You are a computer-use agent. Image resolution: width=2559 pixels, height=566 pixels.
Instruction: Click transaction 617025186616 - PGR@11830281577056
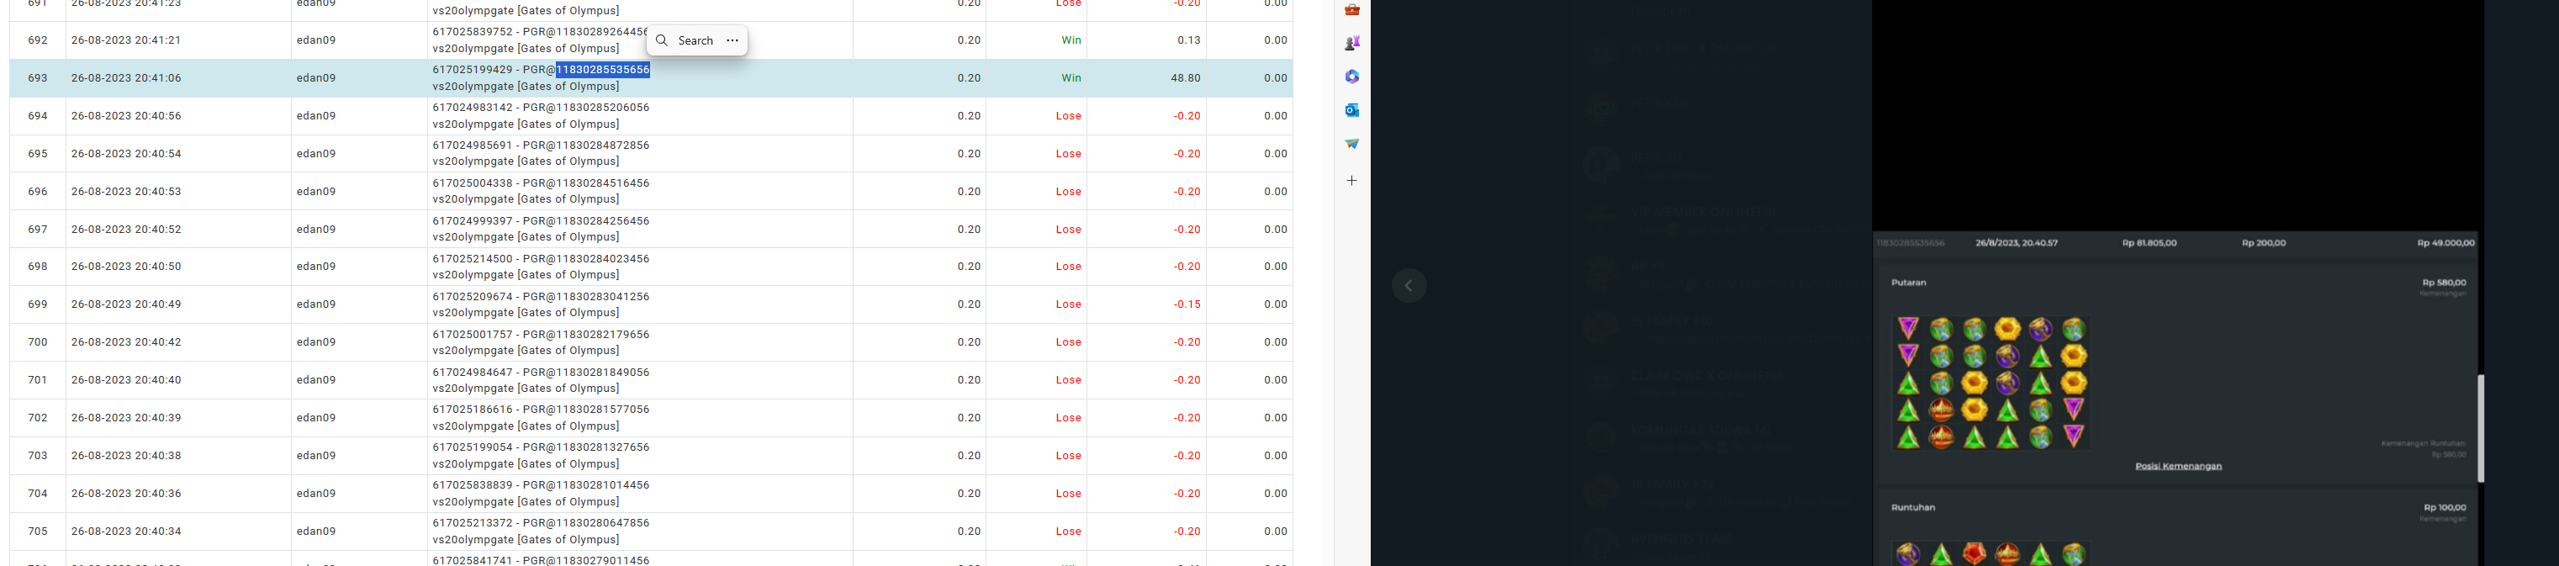tap(542, 409)
